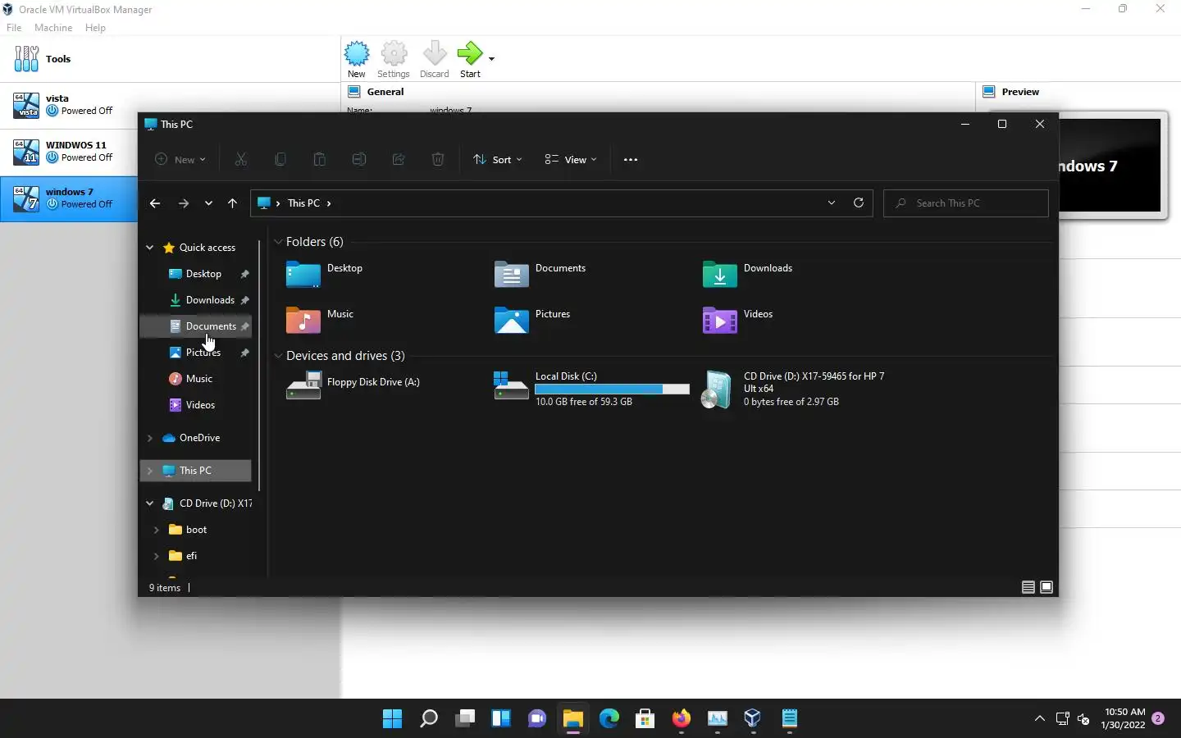Open the Videos folder in Folders group

pos(737,320)
